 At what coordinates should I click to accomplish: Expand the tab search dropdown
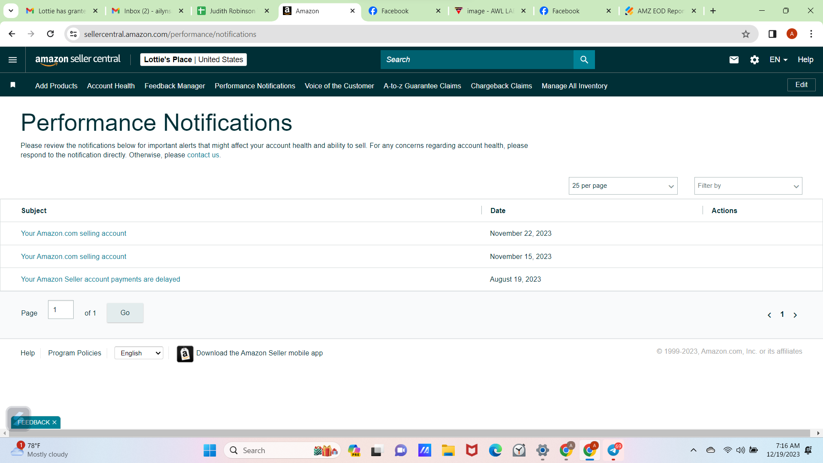[11, 11]
